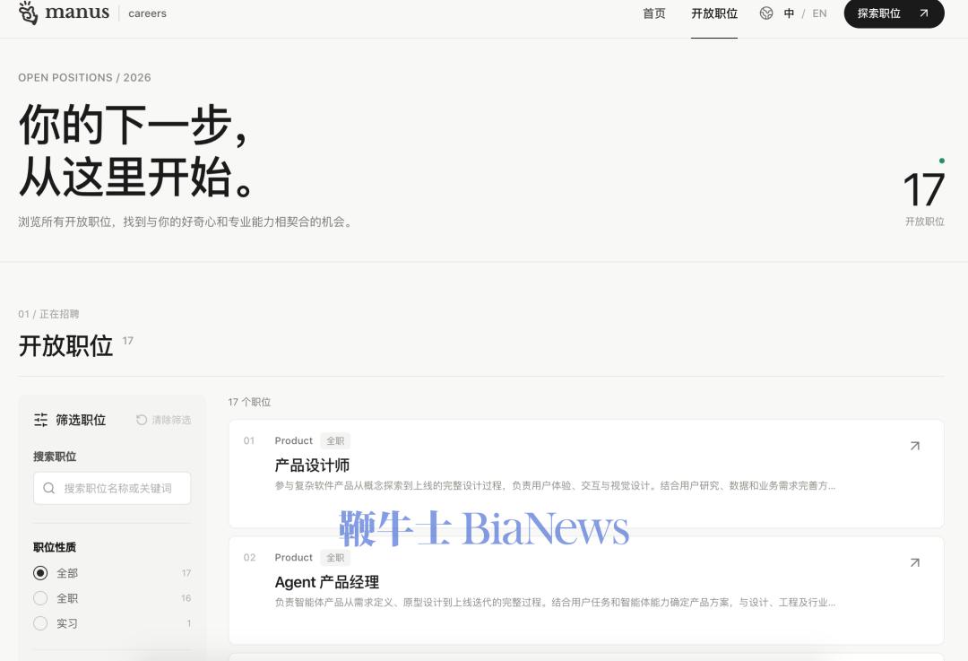The image size is (968, 661).
Task: Click the 搜索职位 label
Action: [x=55, y=457]
